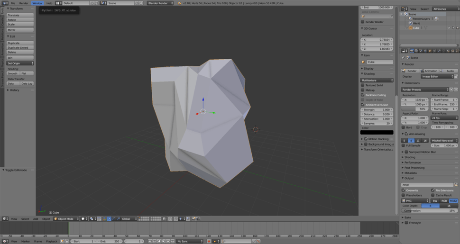Open the Help menu

[x=49, y=3]
